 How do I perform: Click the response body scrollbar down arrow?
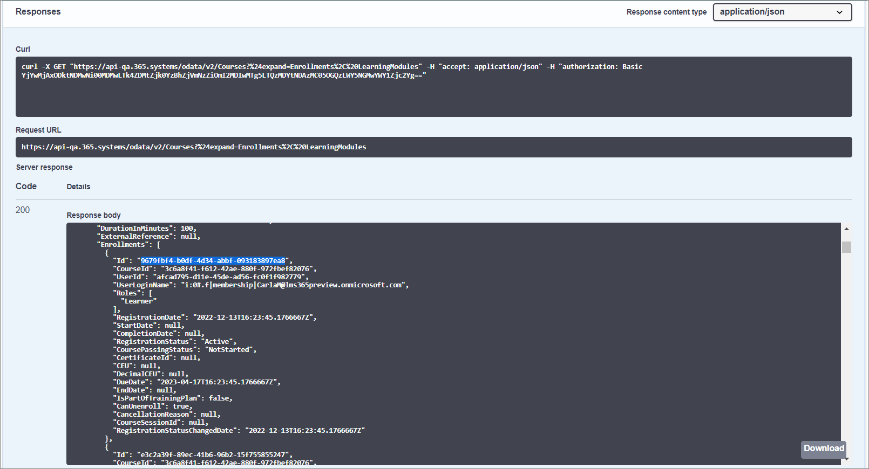[846, 459]
